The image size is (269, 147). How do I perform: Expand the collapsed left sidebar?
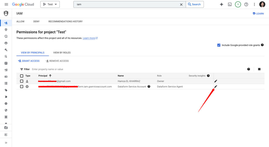pyautogui.click(x=6, y=143)
